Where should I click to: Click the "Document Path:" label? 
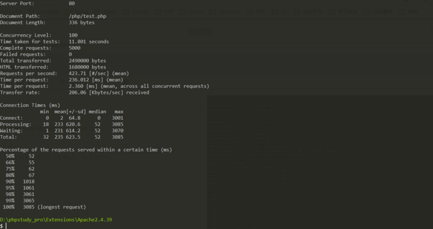[20, 16]
